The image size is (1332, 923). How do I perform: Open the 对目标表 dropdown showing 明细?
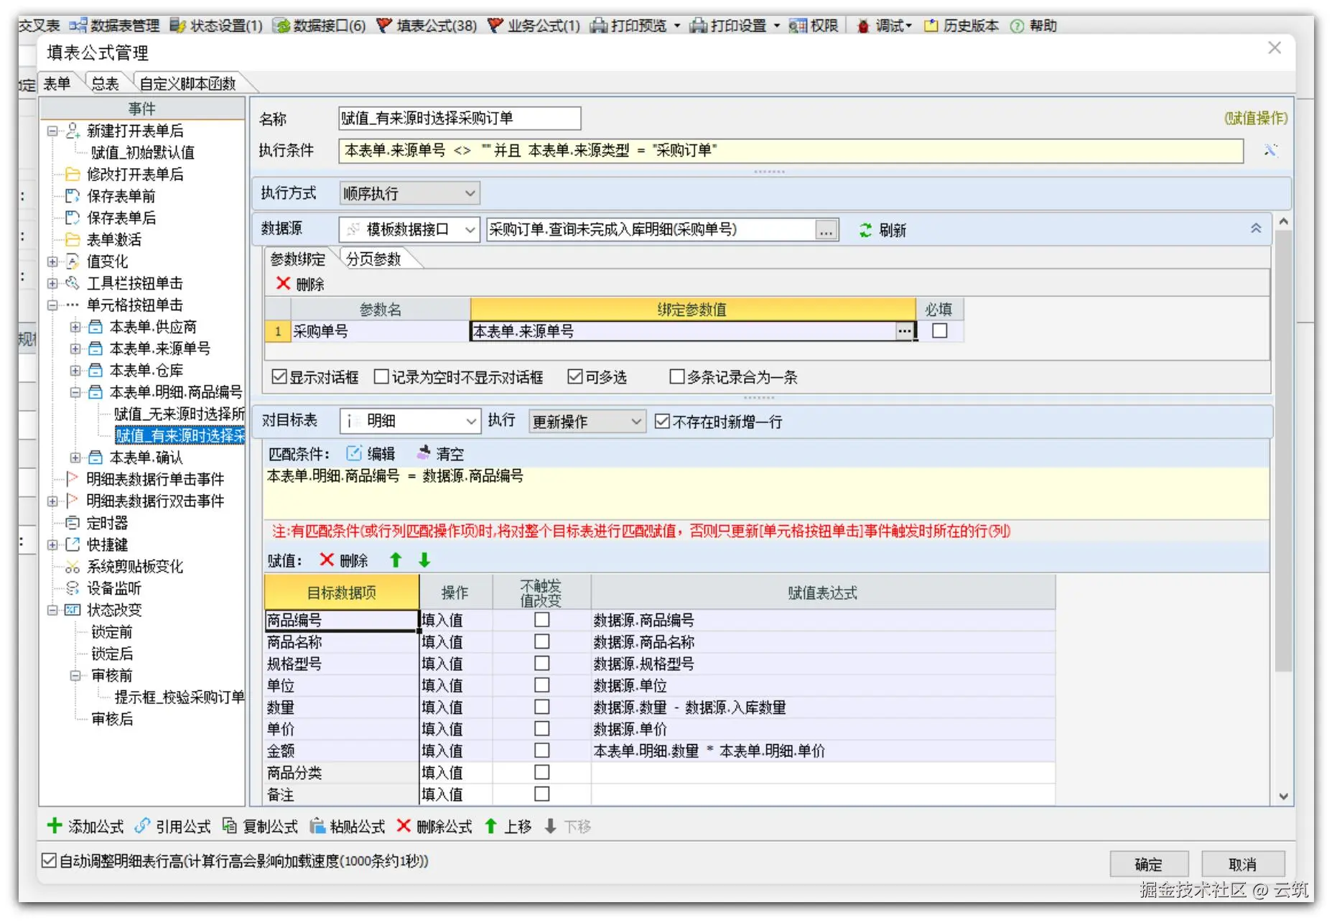pyautogui.click(x=470, y=422)
